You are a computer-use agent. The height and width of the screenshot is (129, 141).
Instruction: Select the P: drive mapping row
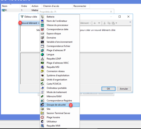coord(20,10)
